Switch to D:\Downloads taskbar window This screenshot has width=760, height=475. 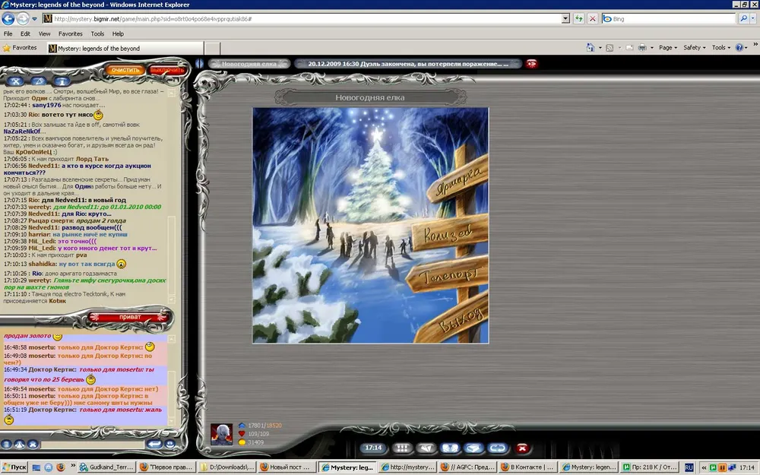coord(226,467)
